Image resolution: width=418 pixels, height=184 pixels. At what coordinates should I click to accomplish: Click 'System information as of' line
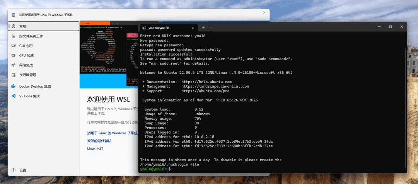(x=200, y=100)
